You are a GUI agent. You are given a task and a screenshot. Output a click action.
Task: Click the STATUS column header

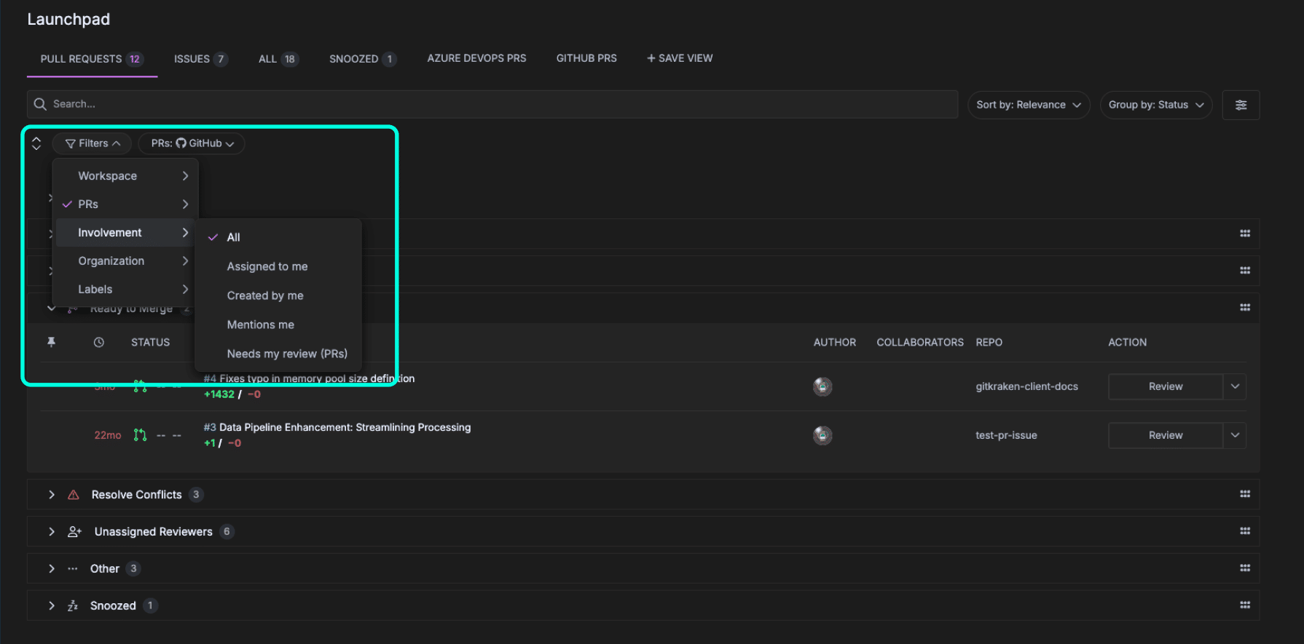pyautogui.click(x=150, y=342)
